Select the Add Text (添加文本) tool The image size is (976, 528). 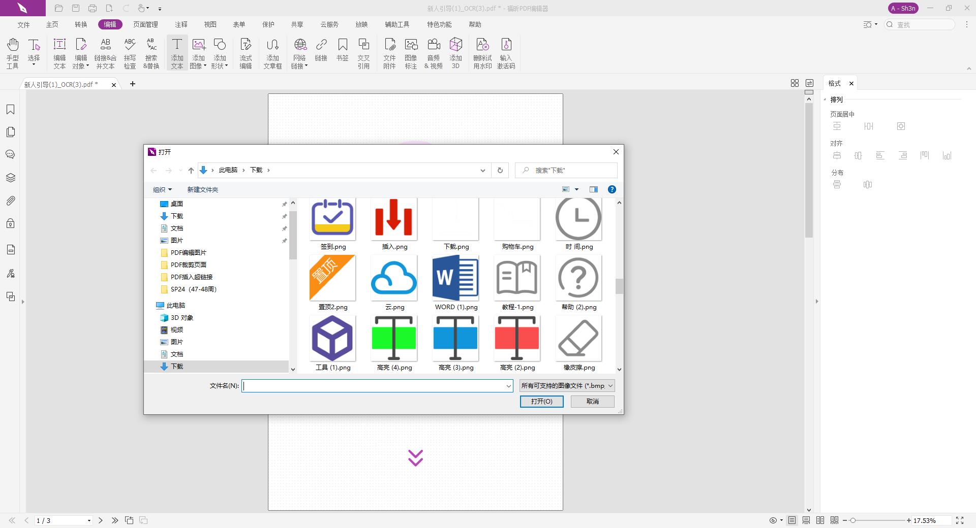coord(177,52)
